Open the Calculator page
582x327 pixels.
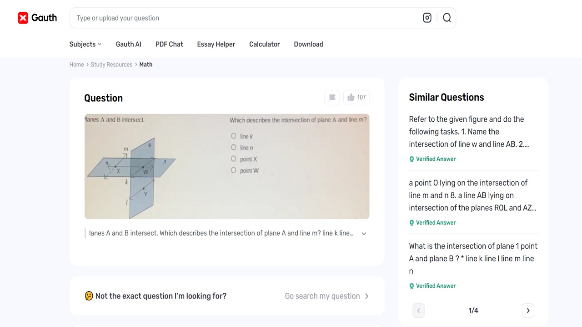click(x=264, y=44)
